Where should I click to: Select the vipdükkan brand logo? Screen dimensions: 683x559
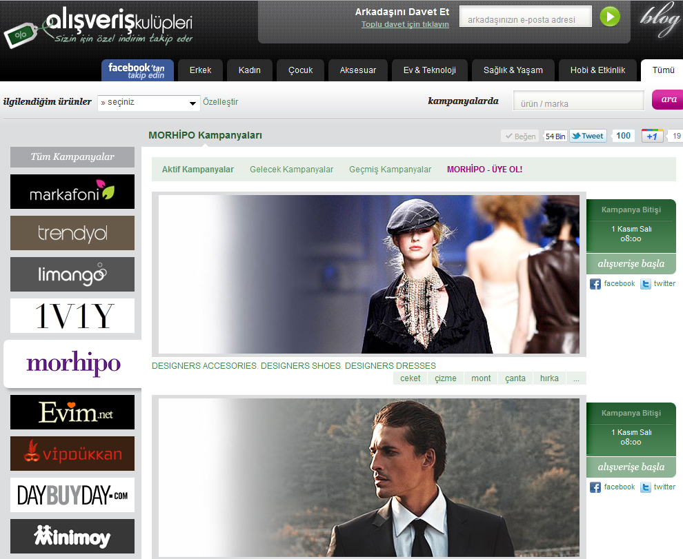pyautogui.click(x=72, y=454)
